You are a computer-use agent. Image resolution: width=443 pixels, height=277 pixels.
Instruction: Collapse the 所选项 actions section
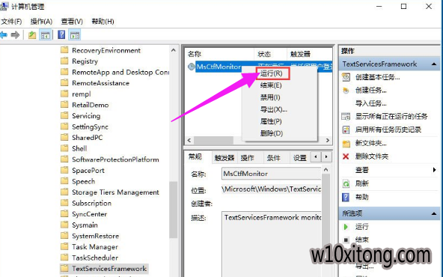434,213
